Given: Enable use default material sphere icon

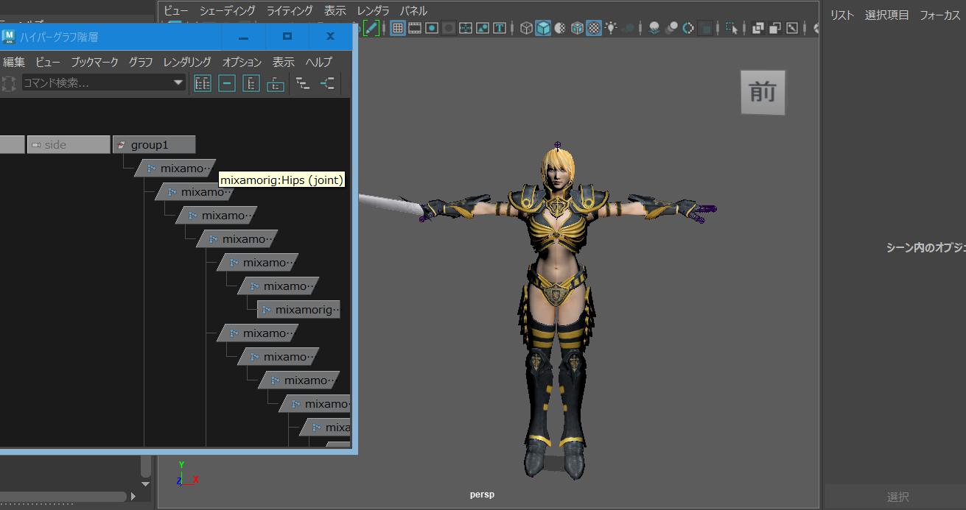Looking at the screenshot, I should pos(560,28).
